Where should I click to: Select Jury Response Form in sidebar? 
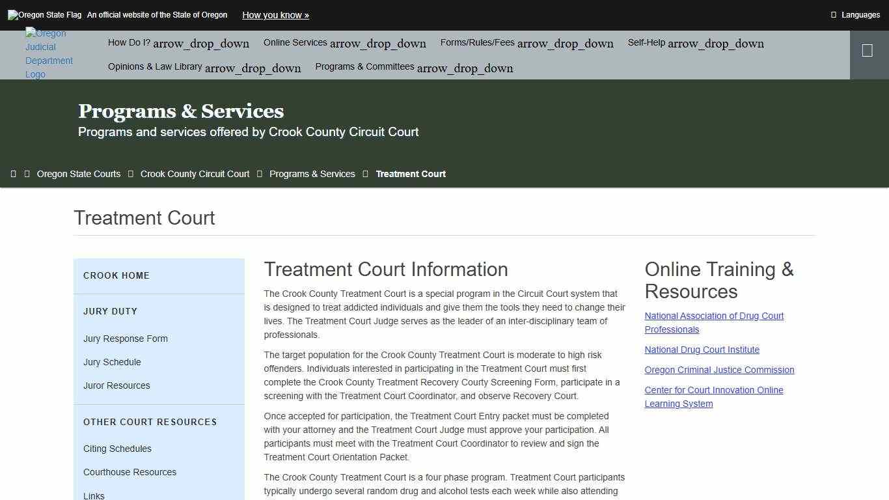tap(125, 339)
